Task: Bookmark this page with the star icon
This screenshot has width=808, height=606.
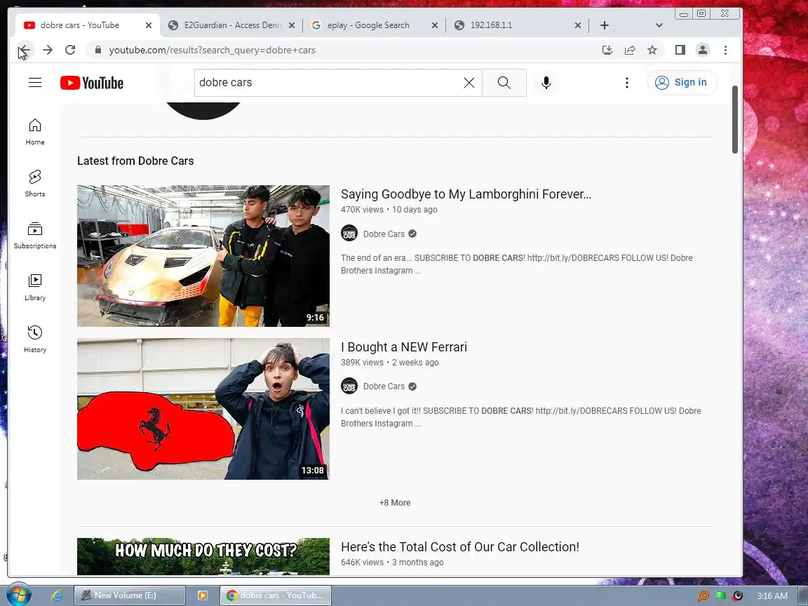Action: pos(652,50)
